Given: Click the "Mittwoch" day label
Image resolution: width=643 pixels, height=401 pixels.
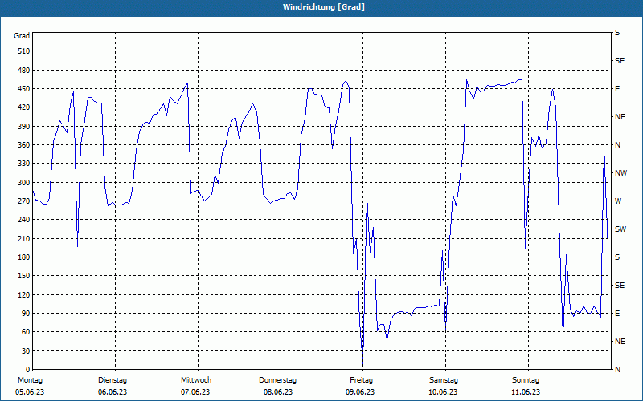Looking at the screenshot, I should tap(196, 380).
